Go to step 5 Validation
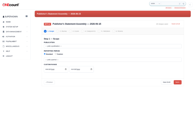This screenshot has width=195, height=122. pos(104,31)
